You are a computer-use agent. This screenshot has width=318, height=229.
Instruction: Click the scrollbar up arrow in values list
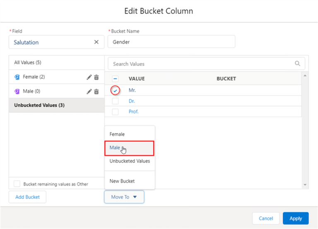pyautogui.click(x=305, y=76)
